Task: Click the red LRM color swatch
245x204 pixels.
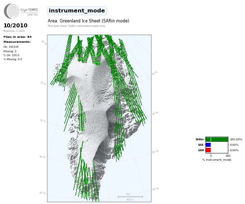Action: (208, 150)
